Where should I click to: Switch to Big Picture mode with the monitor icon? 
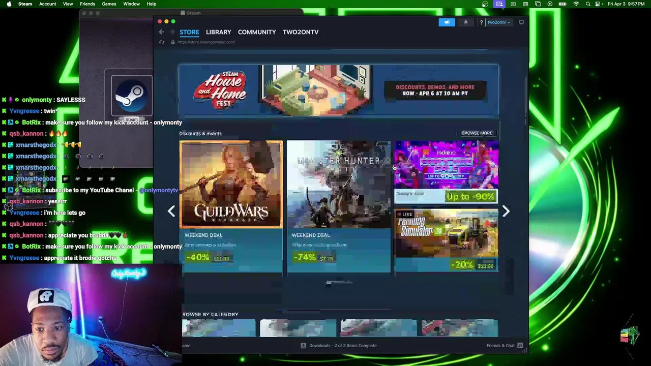pyautogui.click(x=521, y=22)
